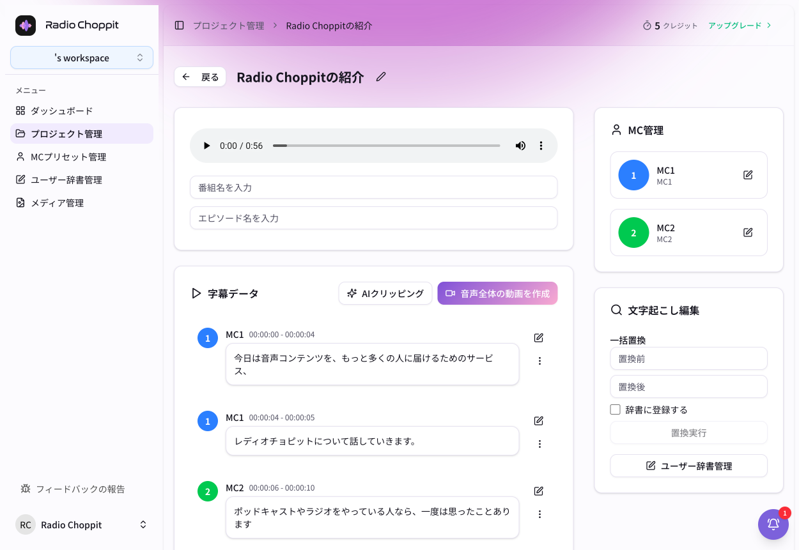This screenshot has width=799, height=550.
Task: Play the audio
Action: point(206,146)
